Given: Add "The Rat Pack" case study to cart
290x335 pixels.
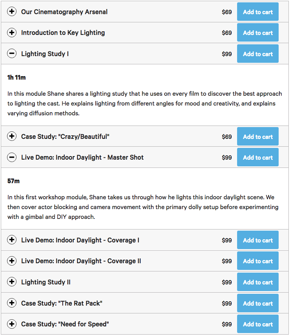Looking at the screenshot, I should 257,303.
